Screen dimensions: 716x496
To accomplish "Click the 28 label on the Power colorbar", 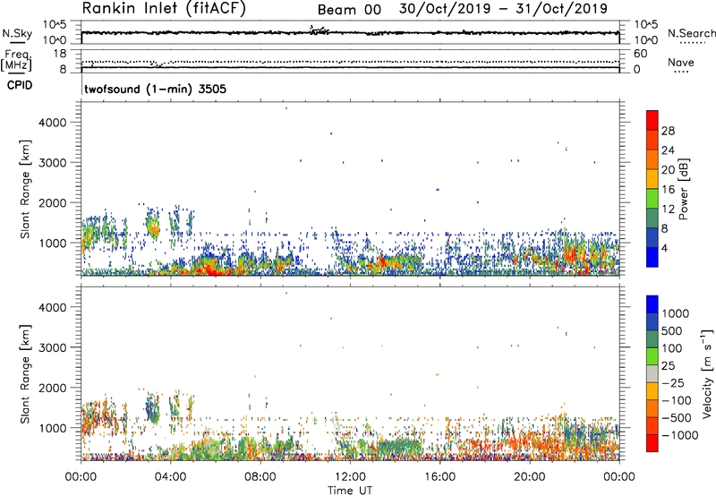I will click(668, 131).
